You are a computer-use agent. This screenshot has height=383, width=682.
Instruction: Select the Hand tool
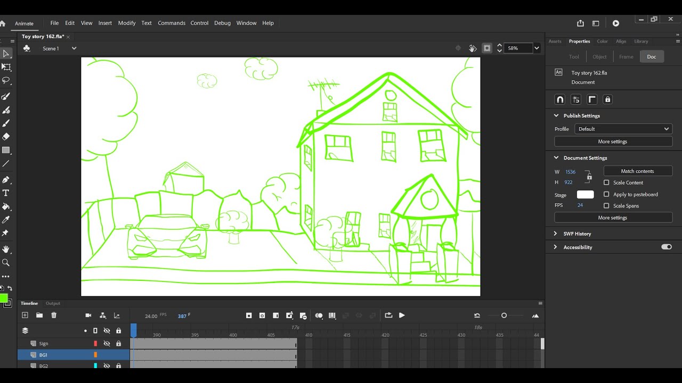click(x=6, y=249)
